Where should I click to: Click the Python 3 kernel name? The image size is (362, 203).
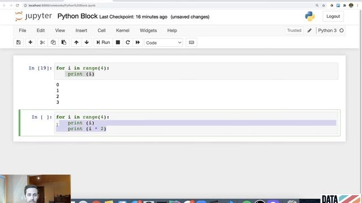tap(327, 30)
